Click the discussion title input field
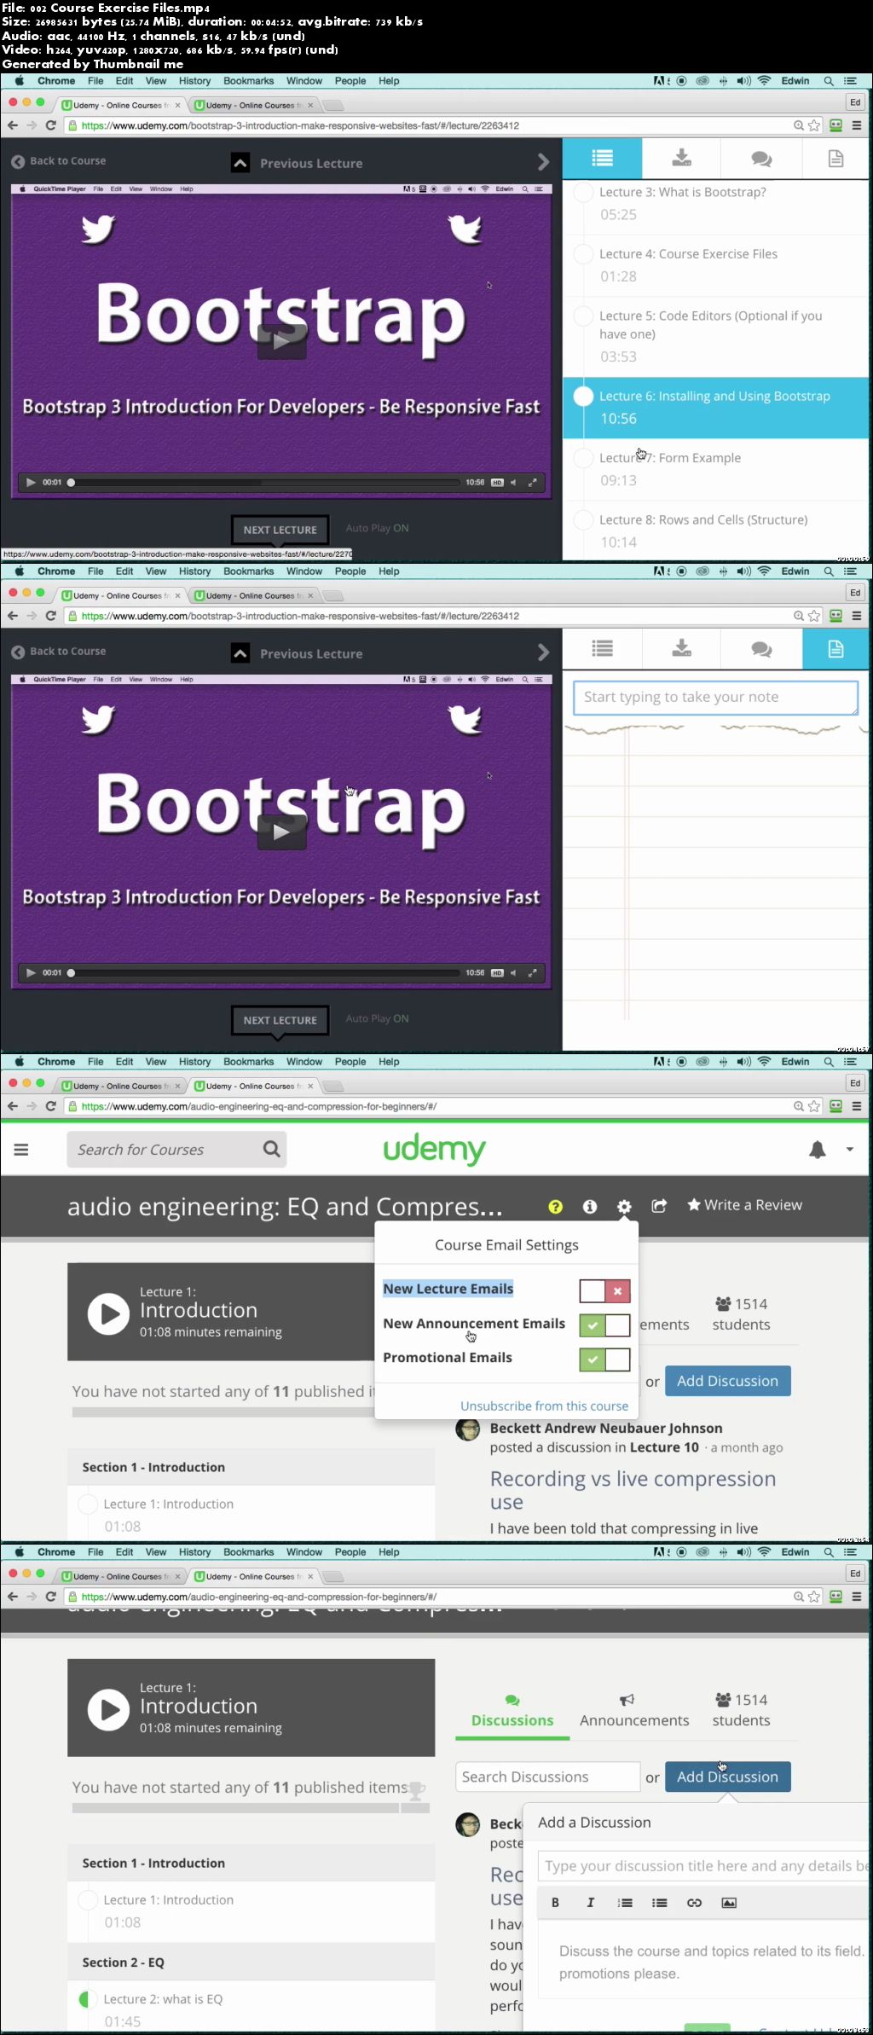This screenshot has width=873, height=2035. tap(704, 1866)
